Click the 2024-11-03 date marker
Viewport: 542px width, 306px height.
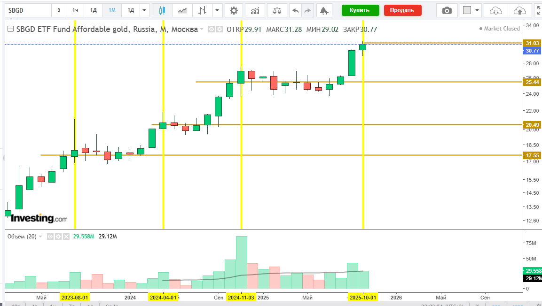241,298
